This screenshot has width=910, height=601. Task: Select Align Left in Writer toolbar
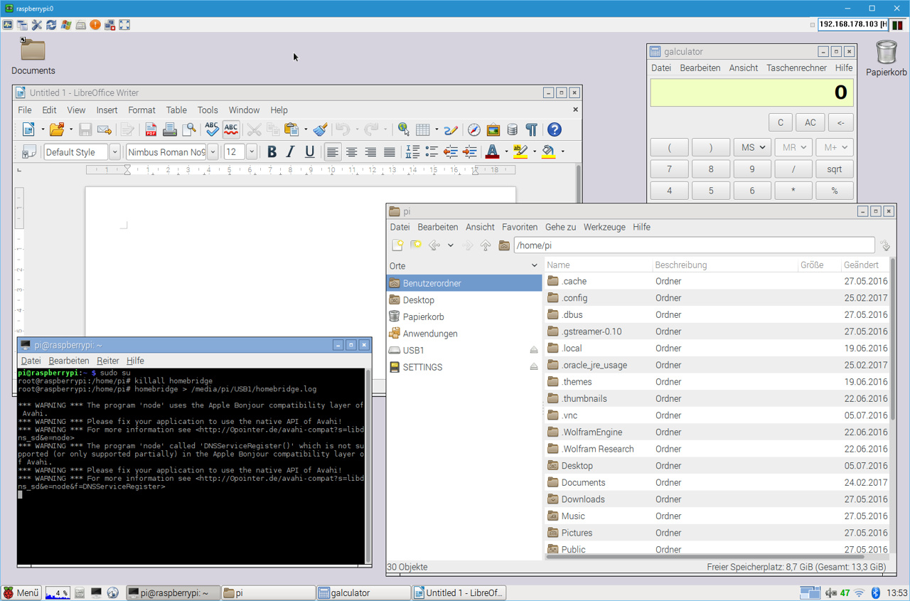click(x=332, y=151)
